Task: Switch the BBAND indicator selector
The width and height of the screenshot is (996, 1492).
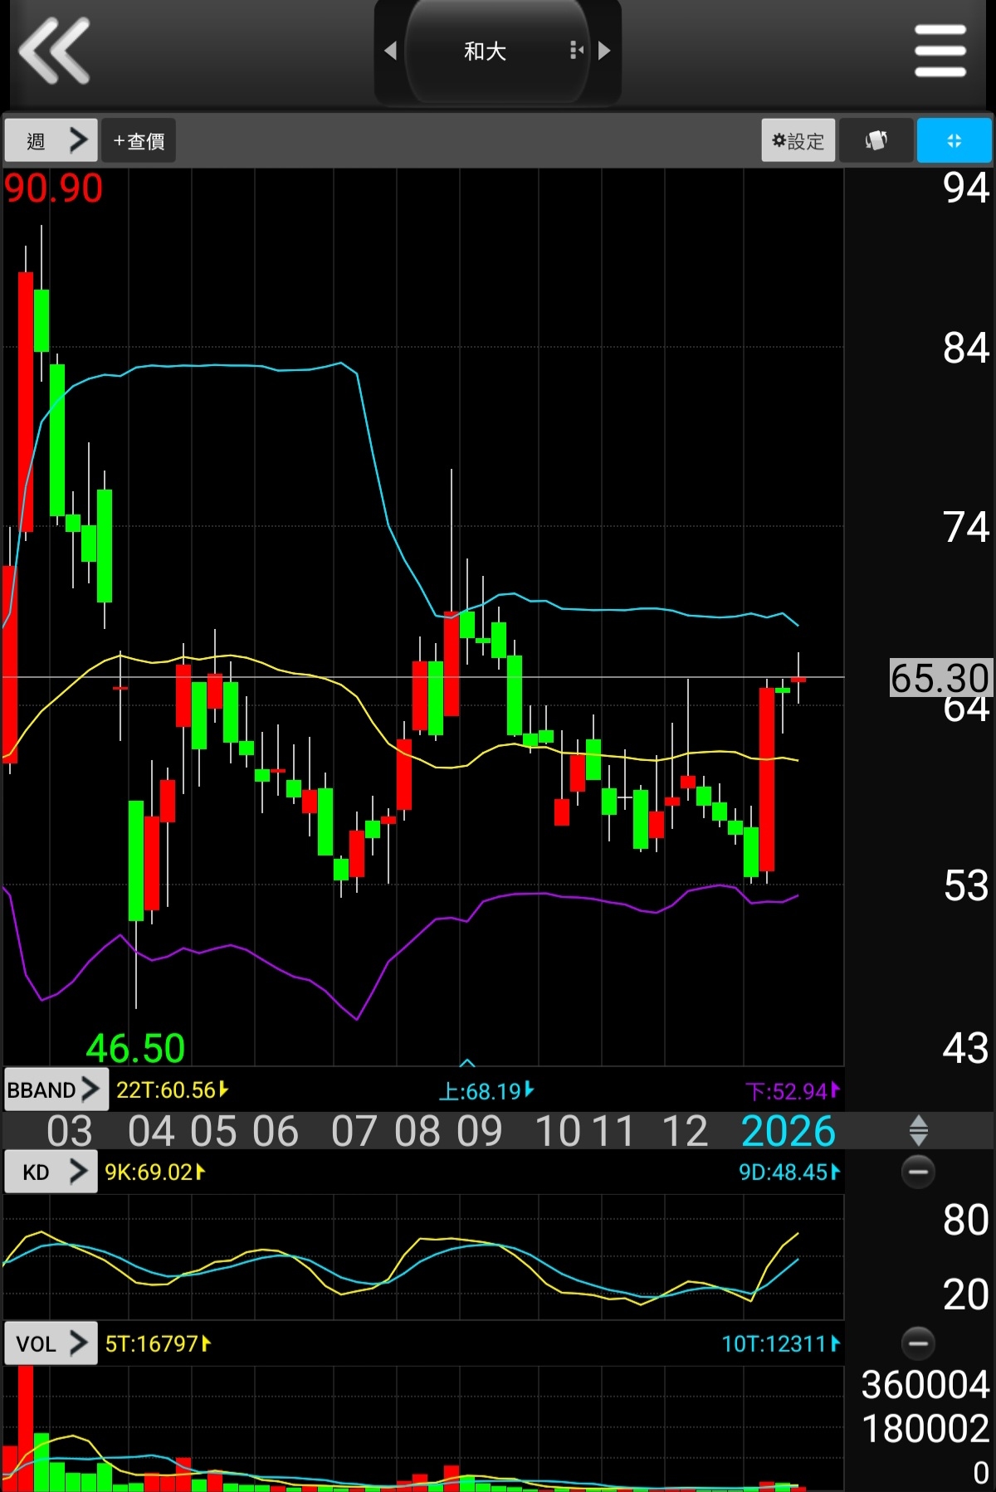Action: pos(56,1090)
